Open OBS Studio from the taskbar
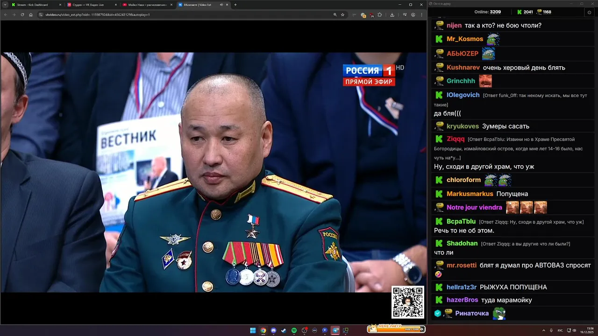The width and height of the screenshot is (598, 336). (x=304, y=330)
